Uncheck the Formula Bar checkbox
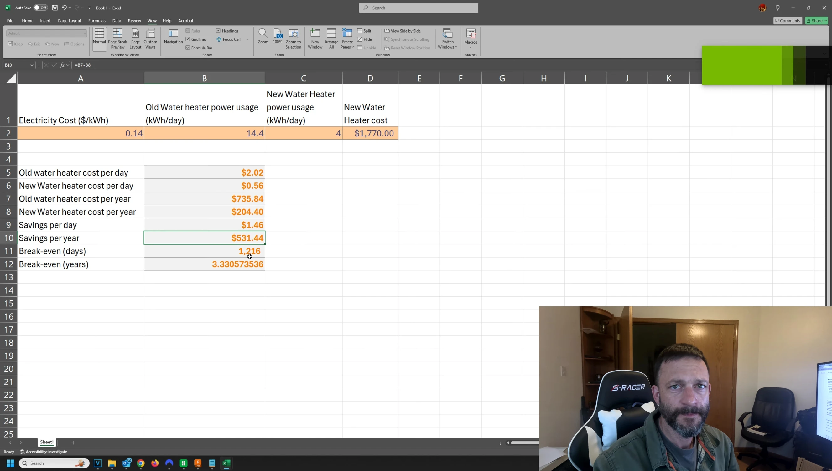The image size is (832, 471). pos(188,48)
